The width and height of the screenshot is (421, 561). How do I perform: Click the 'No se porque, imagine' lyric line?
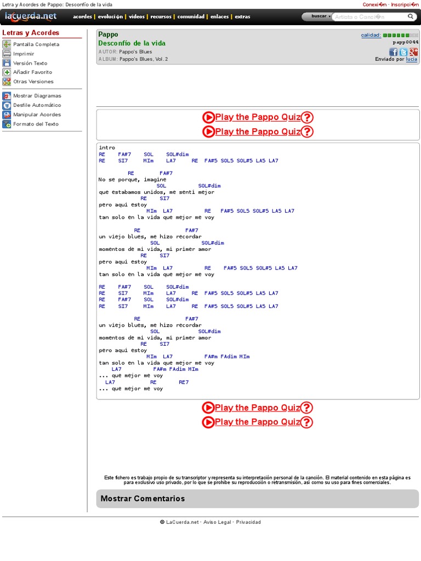(133, 180)
